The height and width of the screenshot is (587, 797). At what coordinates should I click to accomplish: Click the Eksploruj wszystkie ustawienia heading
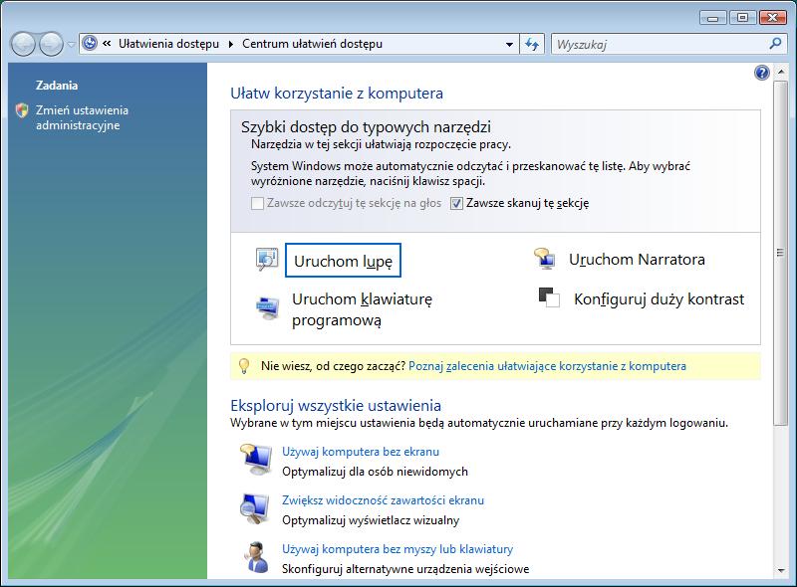336,405
